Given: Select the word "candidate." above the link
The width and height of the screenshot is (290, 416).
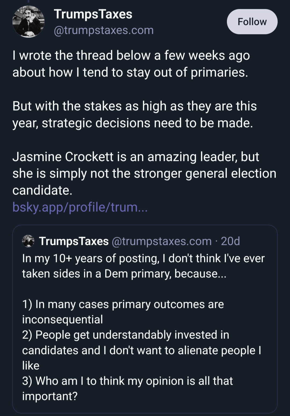Looking at the screenshot, I should click(42, 190).
